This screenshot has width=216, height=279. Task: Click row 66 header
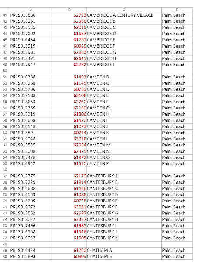pyautogui.click(x=5, y=170)
